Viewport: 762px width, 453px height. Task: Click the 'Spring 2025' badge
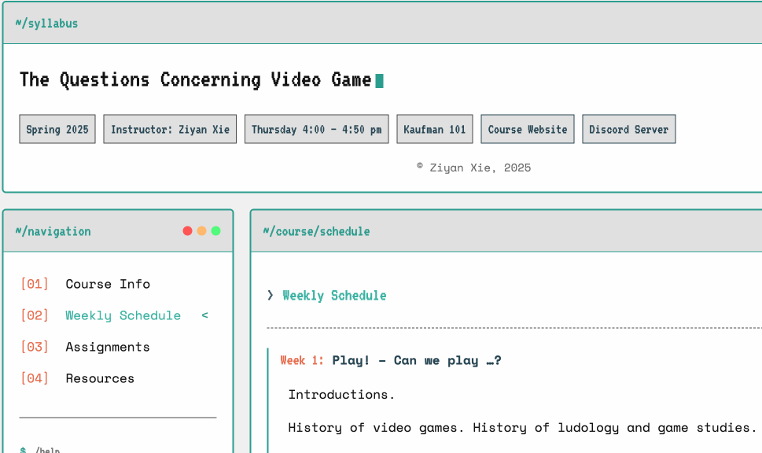click(x=57, y=129)
